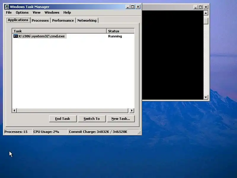Click the black console window area

173,55
